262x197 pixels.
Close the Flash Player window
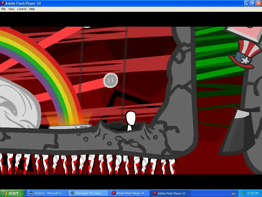[x=259, y=3]
